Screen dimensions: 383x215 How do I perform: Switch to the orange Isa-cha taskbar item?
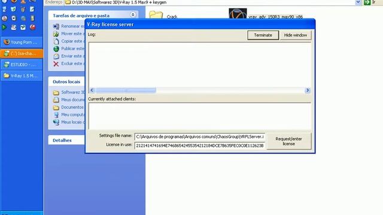22,53
